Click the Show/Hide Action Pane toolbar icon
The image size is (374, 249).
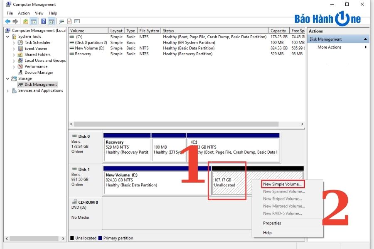pyautogui.click(x=51, y=21)
